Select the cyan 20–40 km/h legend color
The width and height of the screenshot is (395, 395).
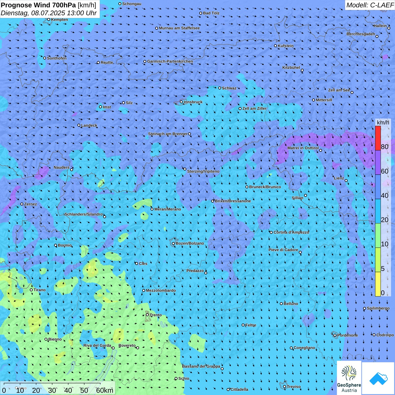[378, 211]
